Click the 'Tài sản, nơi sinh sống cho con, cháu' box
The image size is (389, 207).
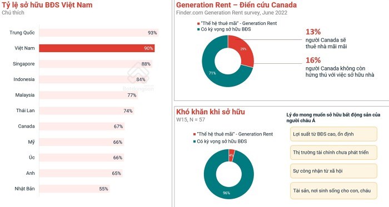(333, 191)
